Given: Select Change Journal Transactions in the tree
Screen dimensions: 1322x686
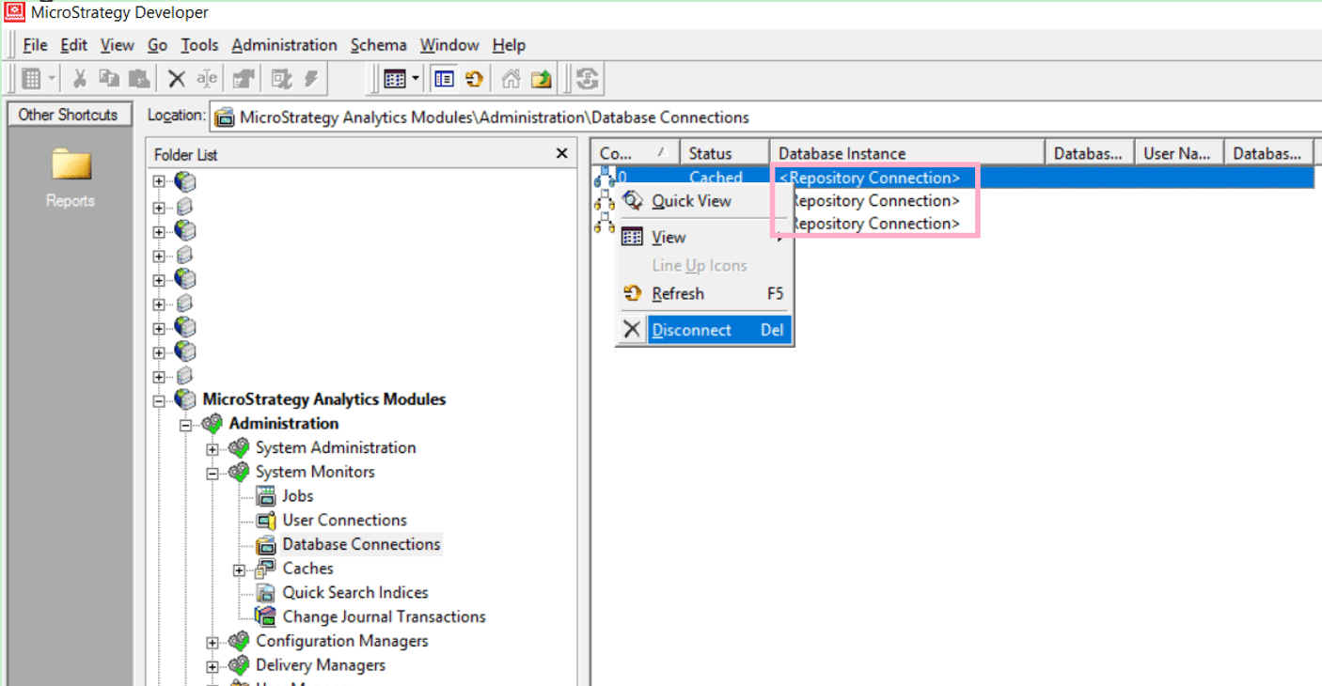Looking at the screenshot, I should click(384, 617).
